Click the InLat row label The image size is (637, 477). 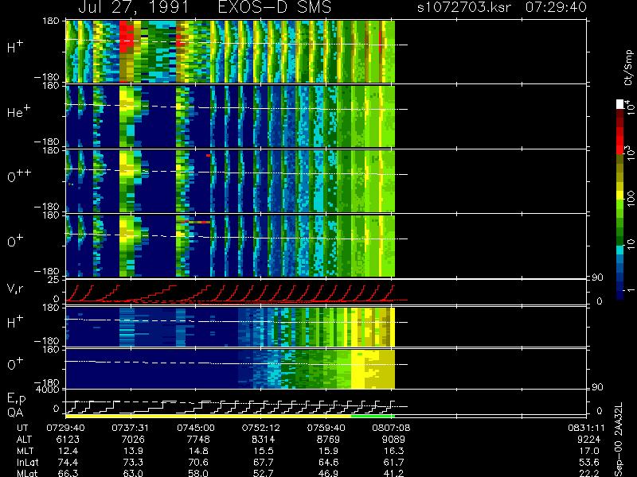pyautogui.click(x=27, y=462)
